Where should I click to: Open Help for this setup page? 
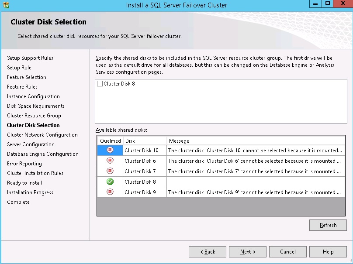(328, 252)
